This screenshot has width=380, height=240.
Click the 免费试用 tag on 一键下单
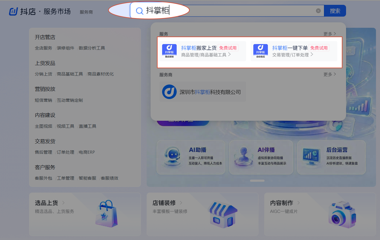point(319,48)
